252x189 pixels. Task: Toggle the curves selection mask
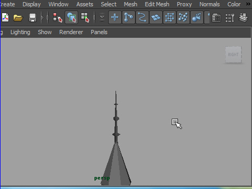tap(142, 17)
